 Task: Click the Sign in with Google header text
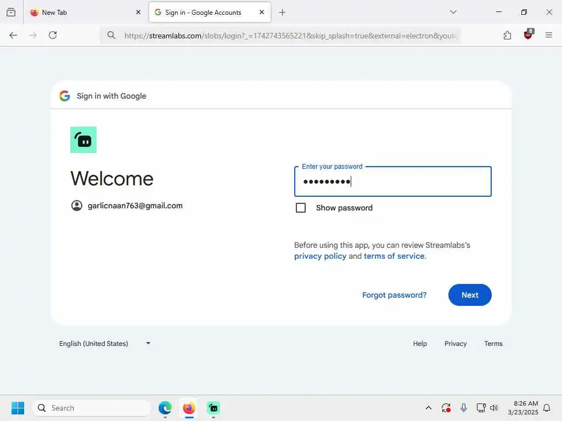pos(111,96)
